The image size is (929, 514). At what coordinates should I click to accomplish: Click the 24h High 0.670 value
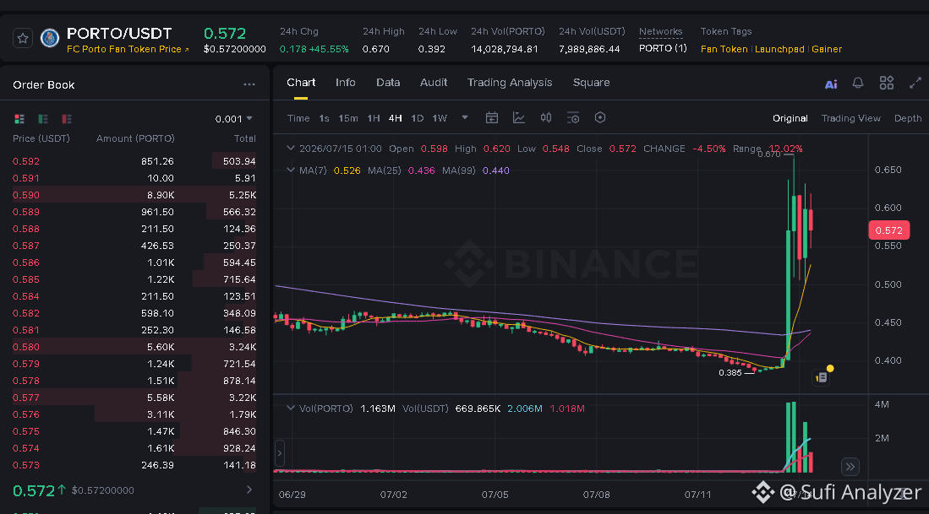coord(375,49)
